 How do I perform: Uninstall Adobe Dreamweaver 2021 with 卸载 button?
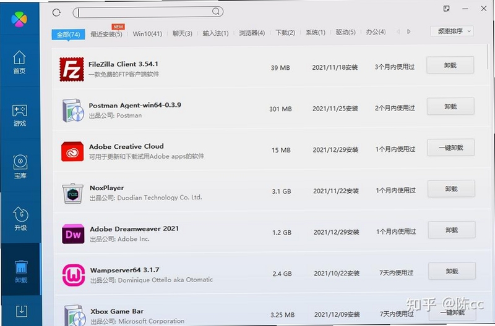452,230
